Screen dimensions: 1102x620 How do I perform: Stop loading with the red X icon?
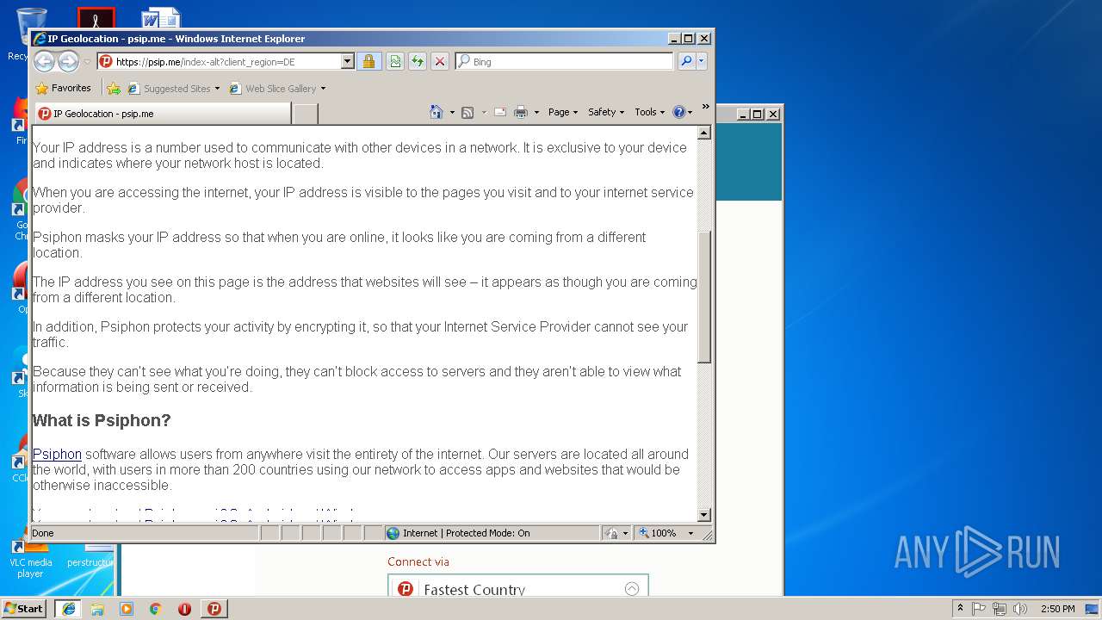coord(440,61)
